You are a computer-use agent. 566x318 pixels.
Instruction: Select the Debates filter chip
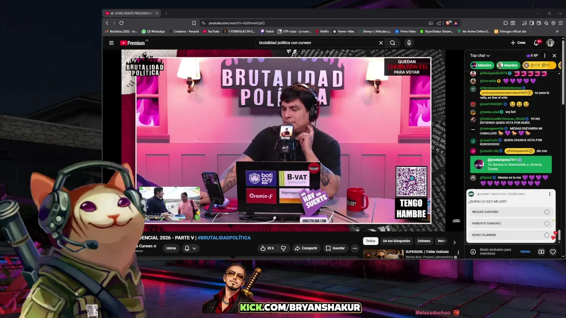(x=424, y=241)
